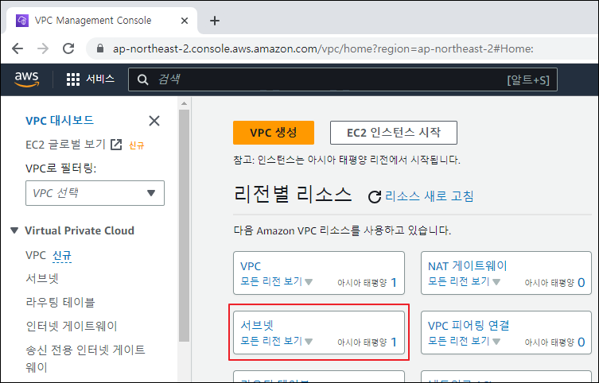Click the VPC 생성 button

pyautogui.click(x=274, y=133)
